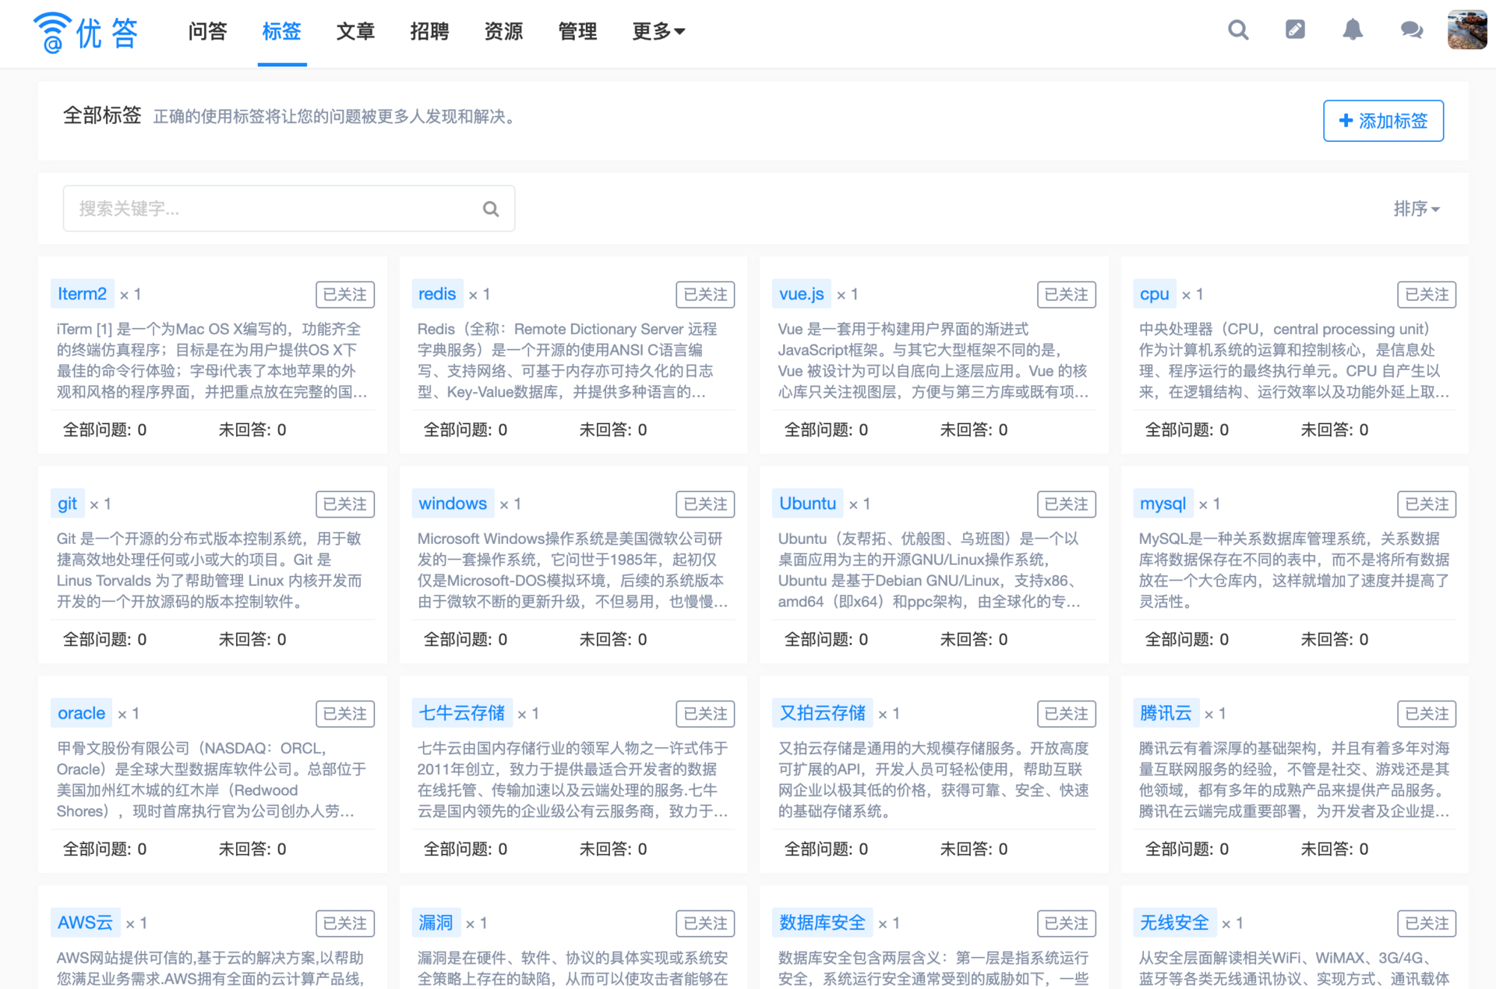Toggle 已关注 on redis card
Viewport: 1496px width, 989px height.
pos(705,295)
